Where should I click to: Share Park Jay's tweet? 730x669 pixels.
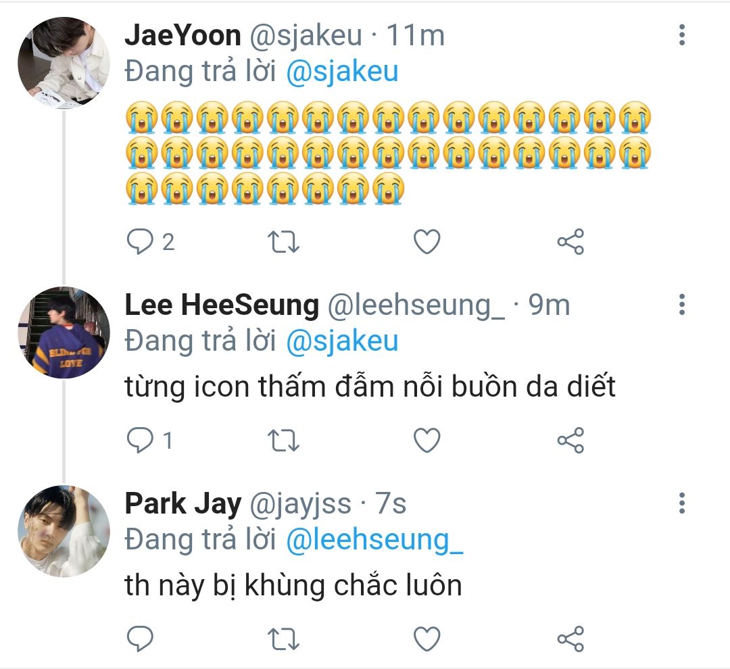tap(570, 639)
